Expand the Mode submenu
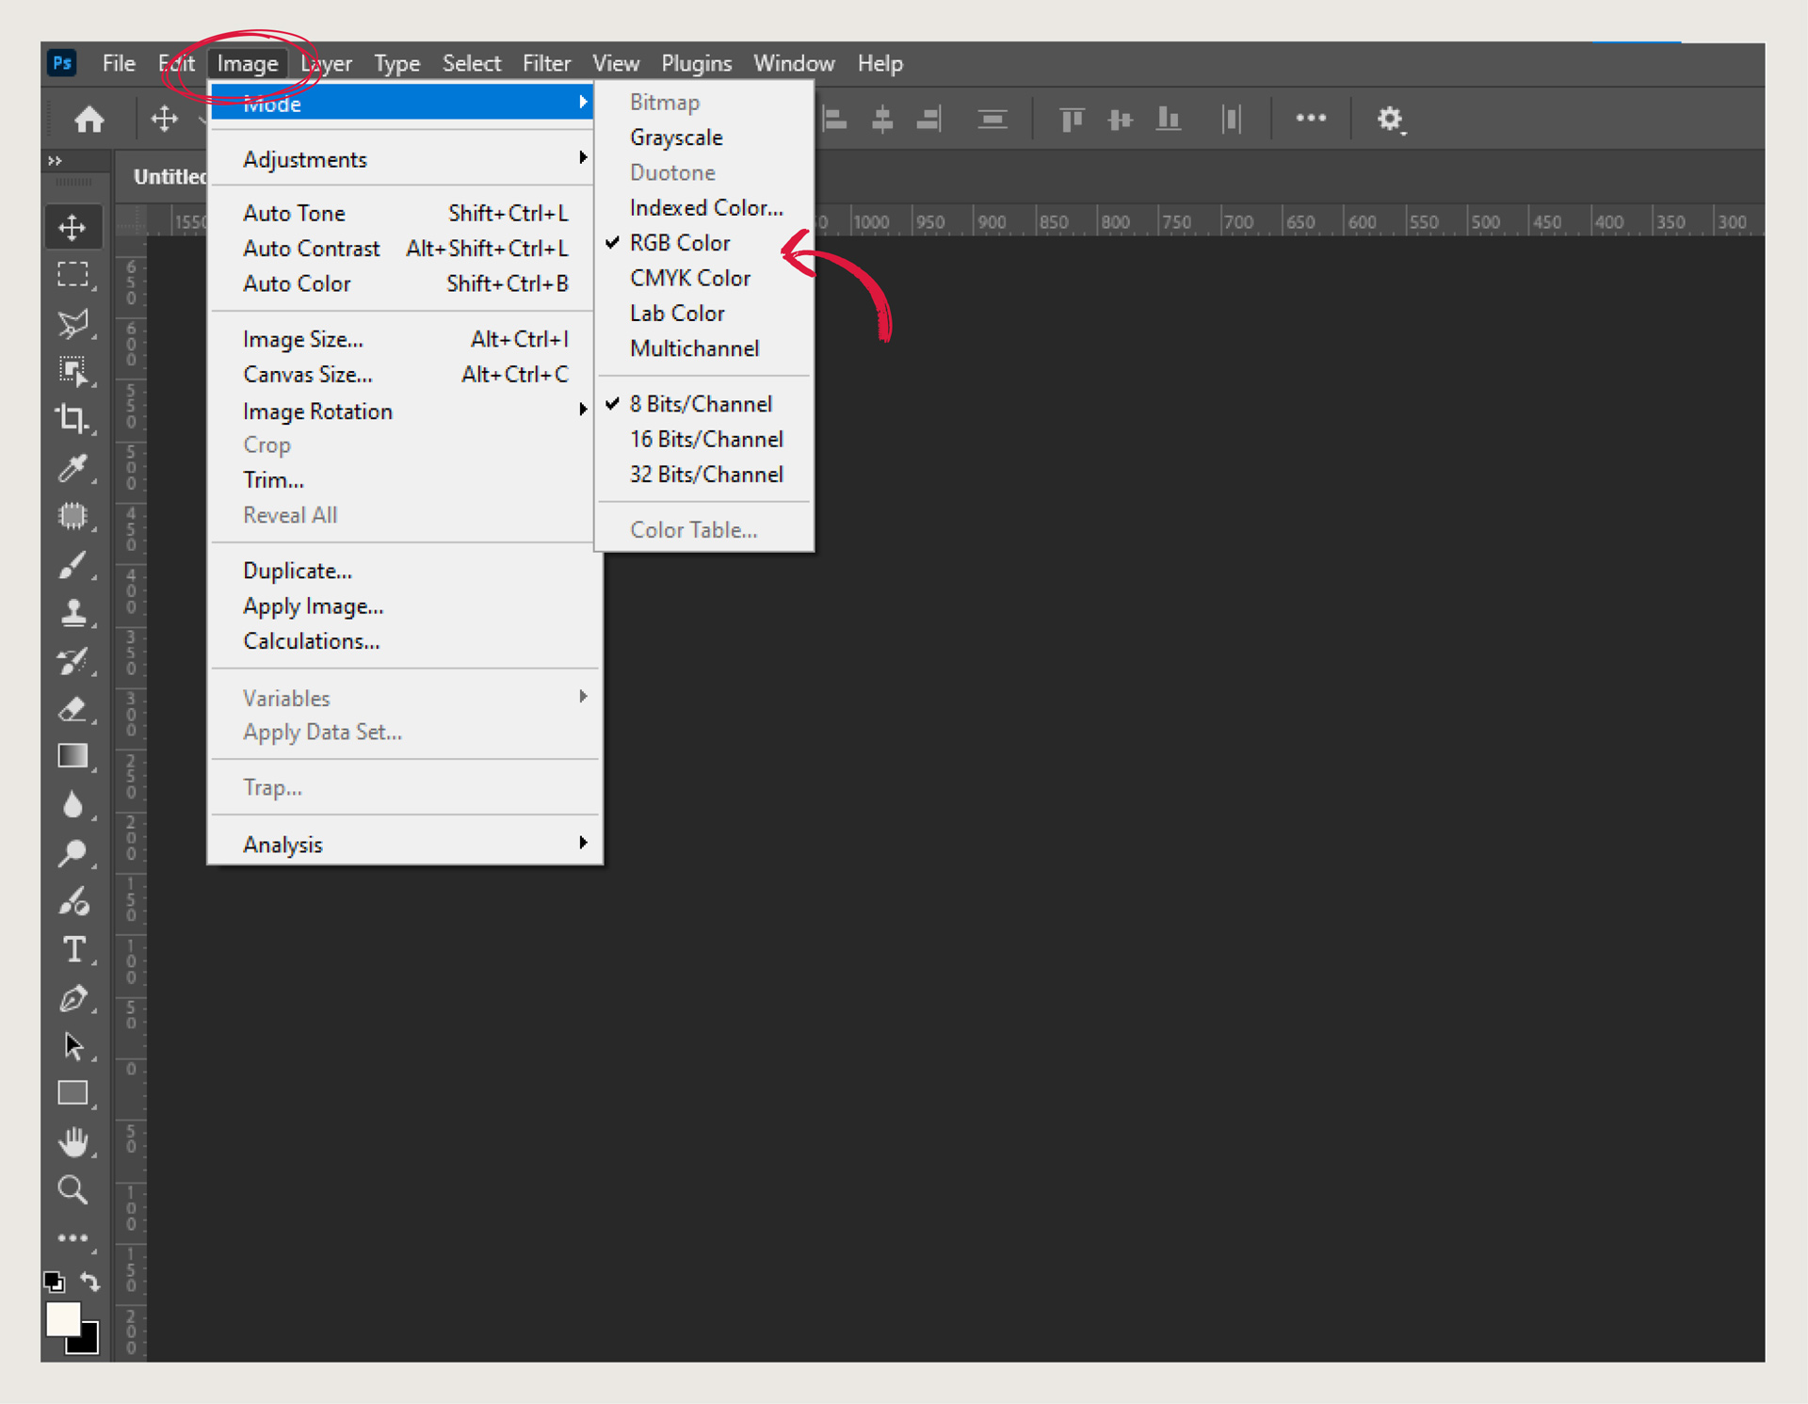This screenshot has width=1808, height=1404. (402, 102)
